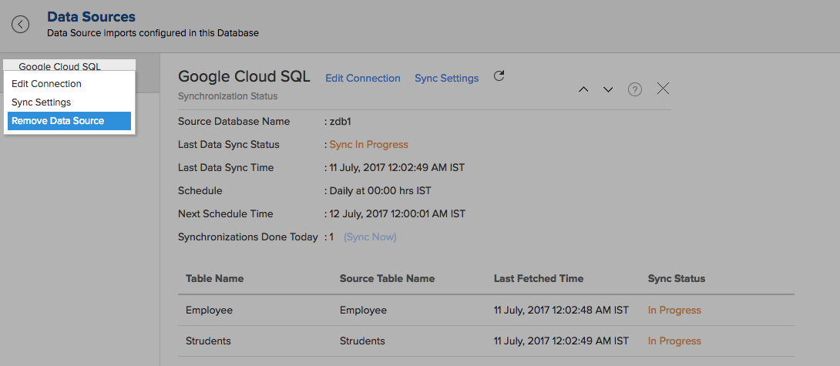840x366 pixels.
Task: Click the Sync In Progress status text
Action: point(368,145)
